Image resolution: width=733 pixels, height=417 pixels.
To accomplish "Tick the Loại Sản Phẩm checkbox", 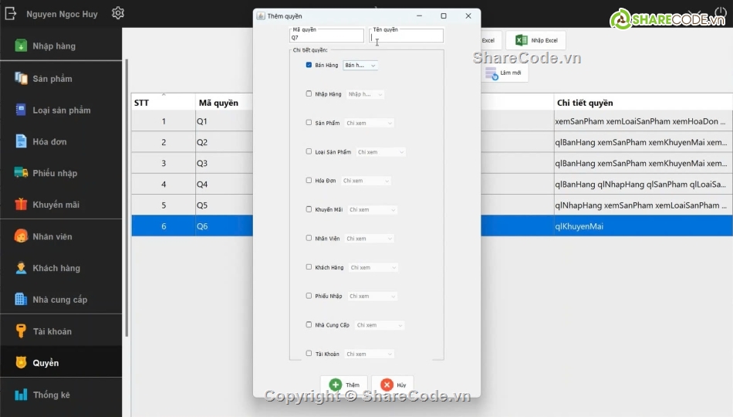I will point(309,151).
